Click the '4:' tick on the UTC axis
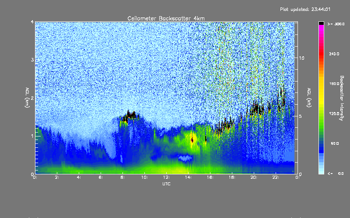This screenshot has width=350, height=218. (x=79, y=177)
